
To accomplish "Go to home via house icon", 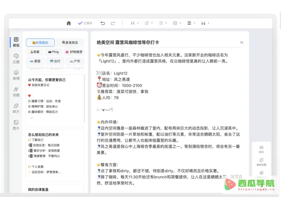I will pos(69,23).
